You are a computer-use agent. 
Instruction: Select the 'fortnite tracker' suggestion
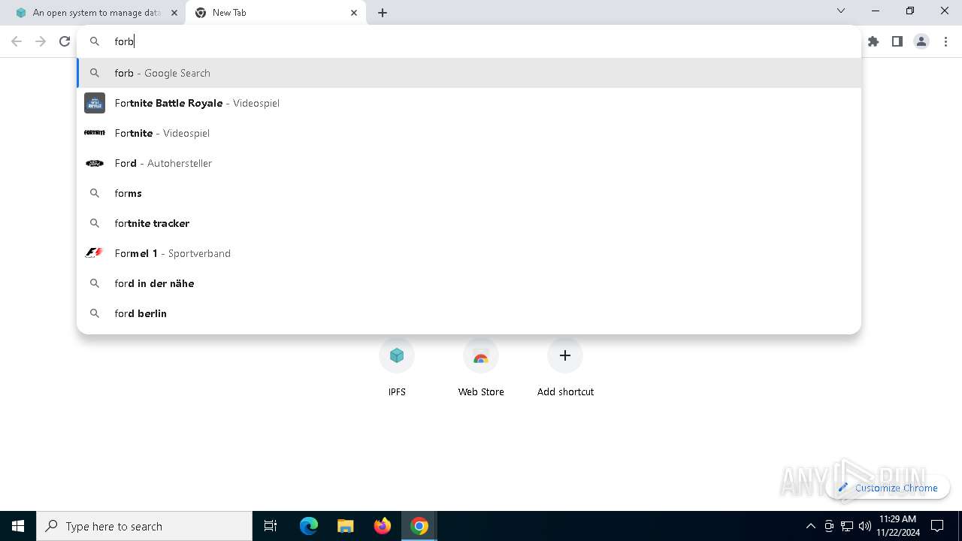469,223
